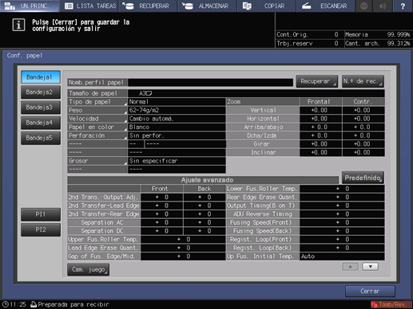
Task: Select the Bandeja4 tray
Action: click(x=41, y=123)
